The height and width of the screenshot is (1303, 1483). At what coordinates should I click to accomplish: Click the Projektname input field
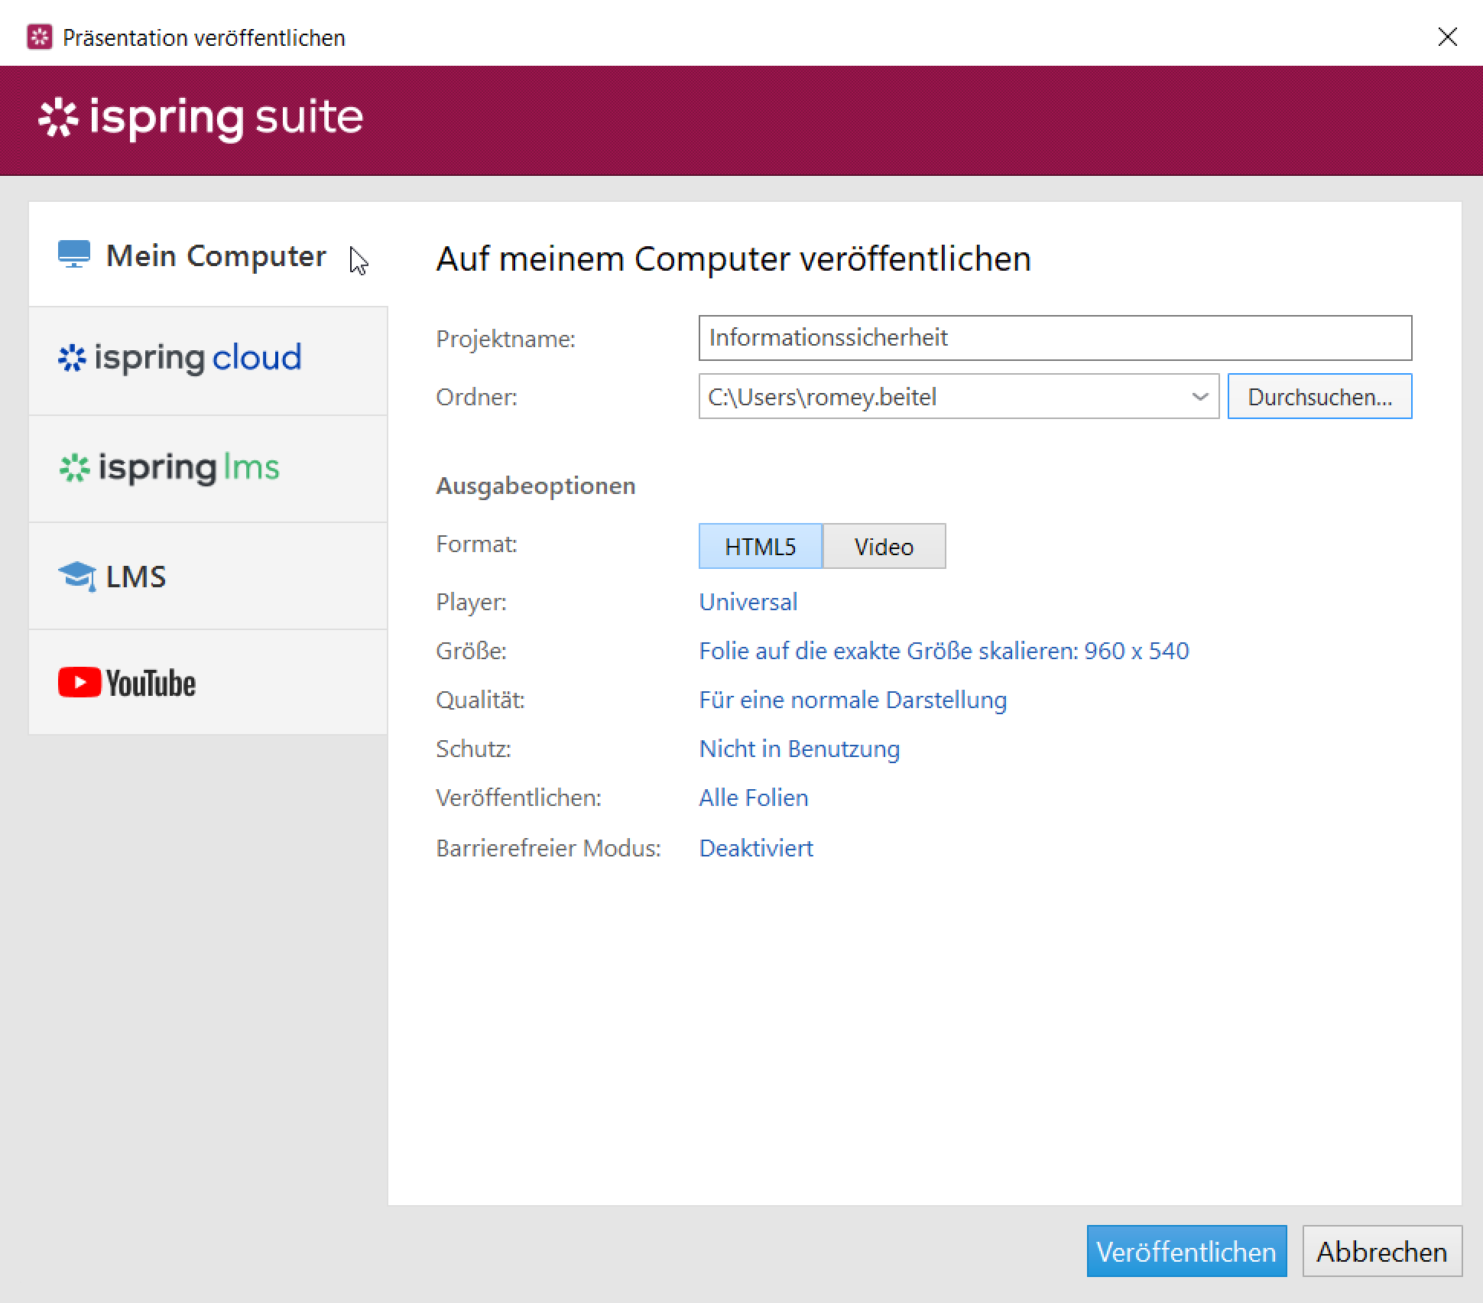click(x=1055, y=338)
